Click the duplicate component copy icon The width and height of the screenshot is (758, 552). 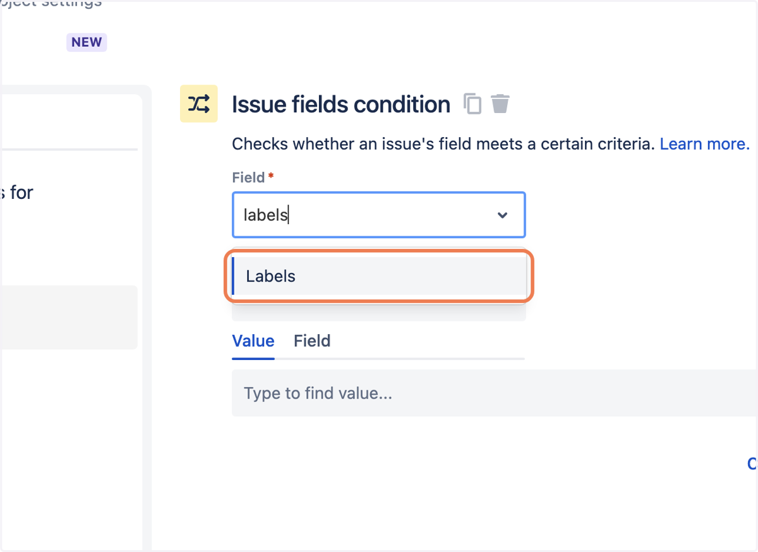472,104
